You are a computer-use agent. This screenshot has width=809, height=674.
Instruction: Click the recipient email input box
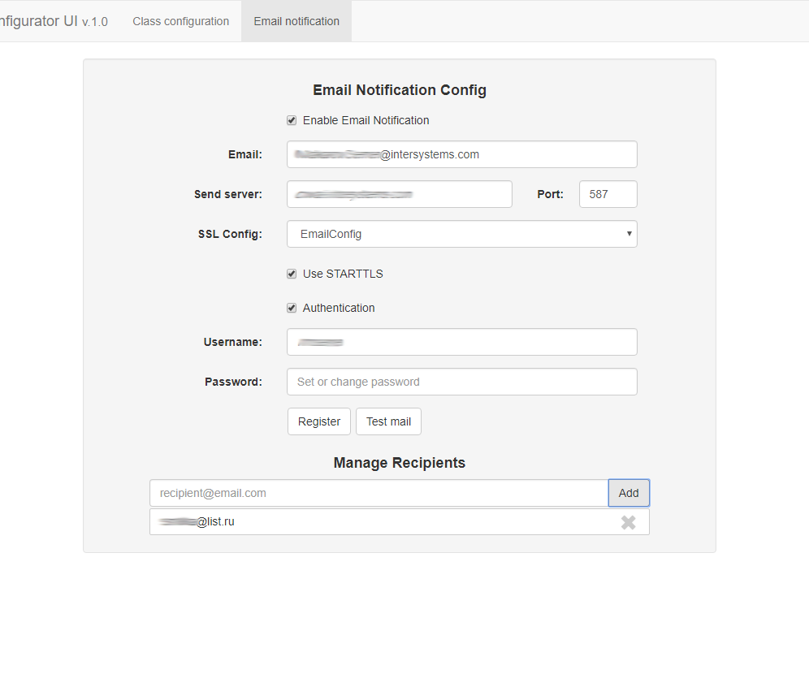click(x=379, y=493)
